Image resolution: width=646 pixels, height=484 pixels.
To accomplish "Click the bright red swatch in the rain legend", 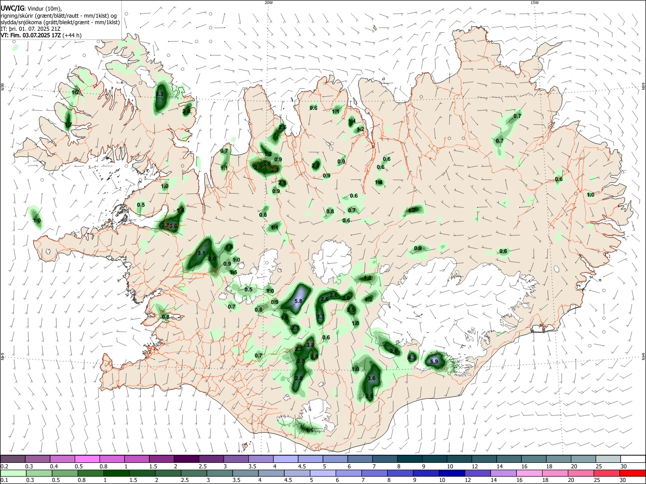I will tap(632, 473).
